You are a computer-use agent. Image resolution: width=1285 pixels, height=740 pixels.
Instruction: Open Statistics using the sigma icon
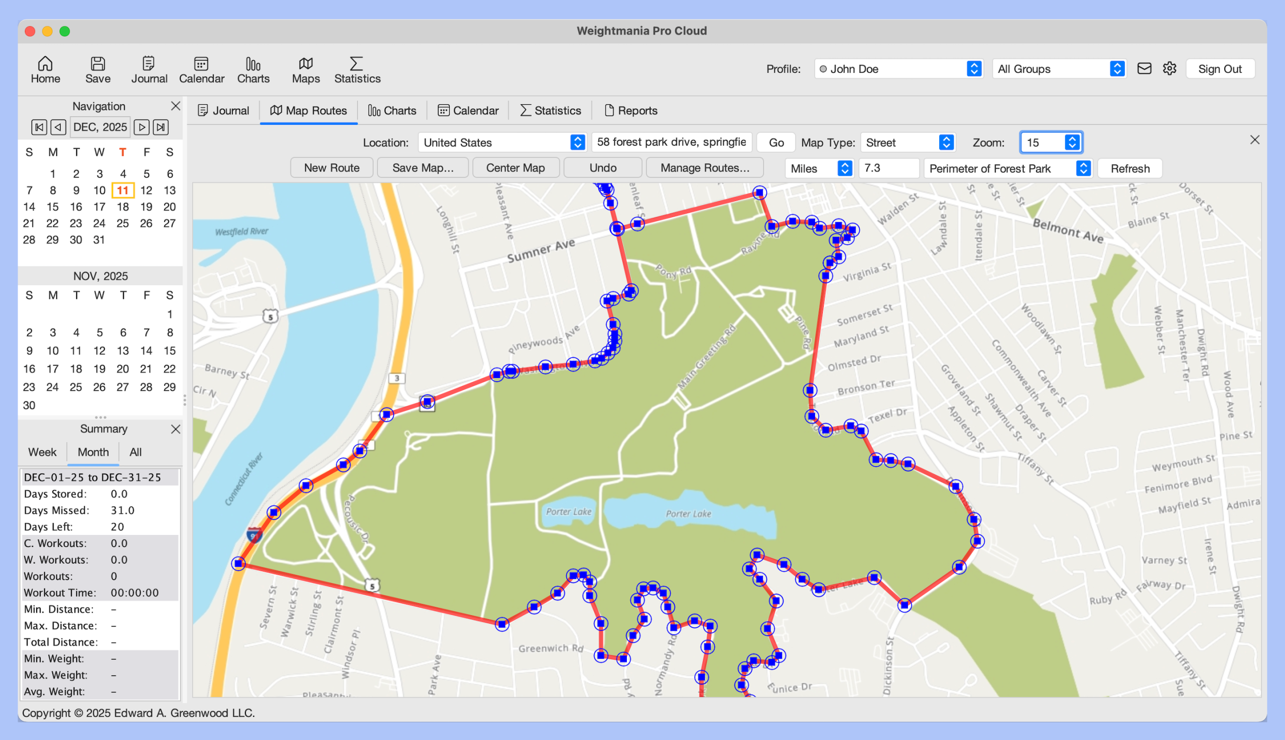[356, 70]
